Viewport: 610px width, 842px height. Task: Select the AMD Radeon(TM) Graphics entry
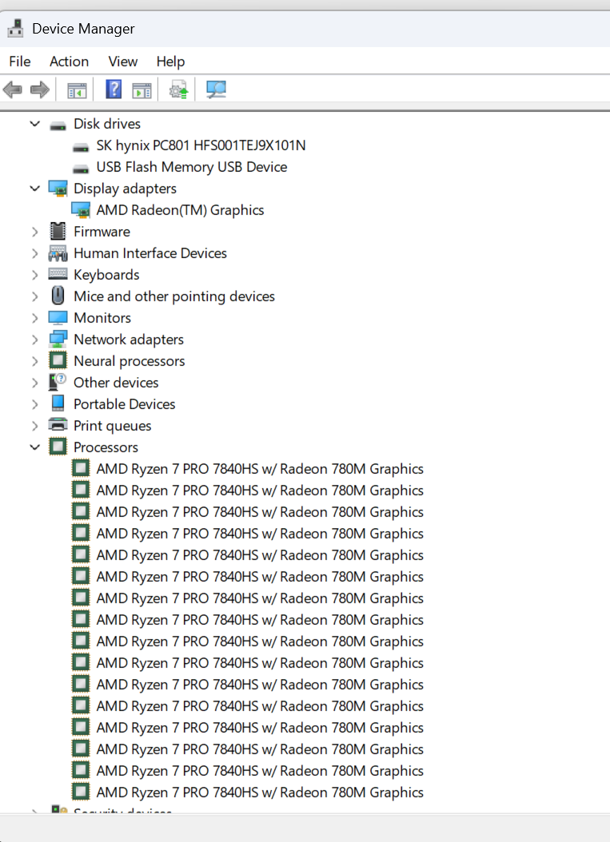click(x=180, y=210)
